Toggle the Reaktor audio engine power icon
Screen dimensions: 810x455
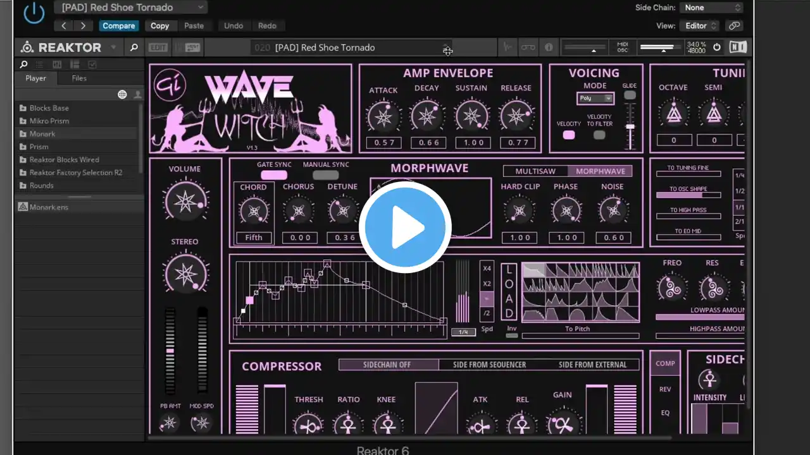[717, 47]
